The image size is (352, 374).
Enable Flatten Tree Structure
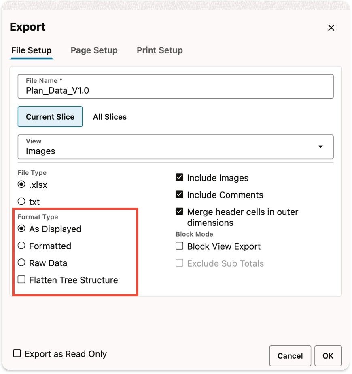coord(21,279)
